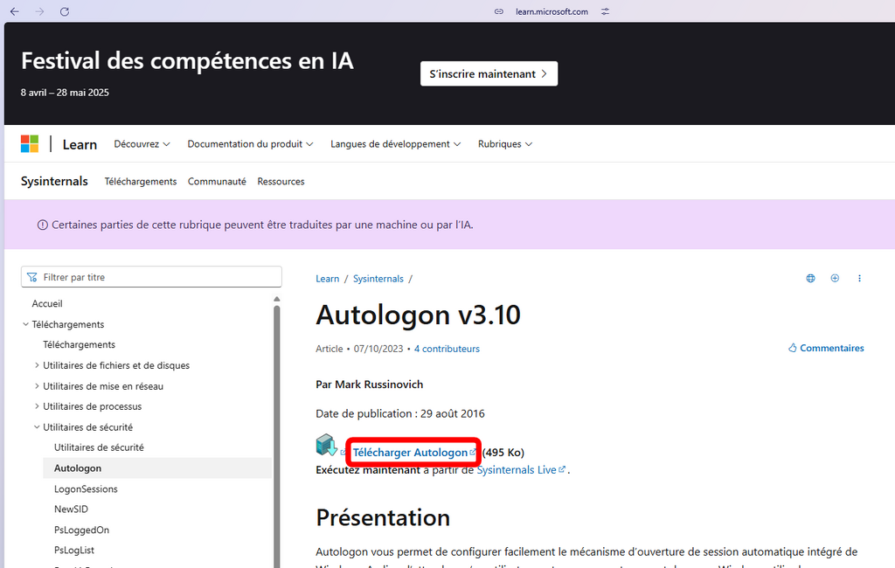Click sidebar scrollbar up arrow
Screen dimensions: 895x568
point(277,299)
